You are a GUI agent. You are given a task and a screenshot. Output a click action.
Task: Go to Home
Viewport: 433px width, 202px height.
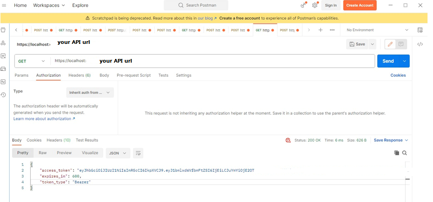coord(21,5)
